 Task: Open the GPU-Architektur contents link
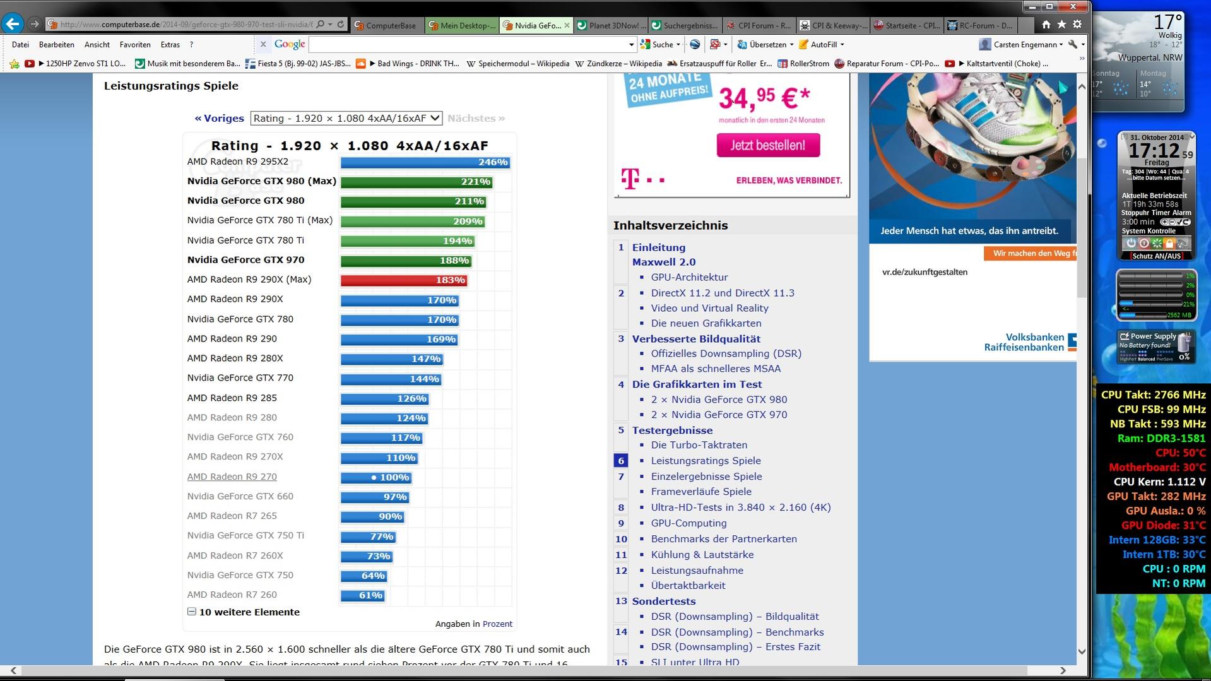[689, 277]
